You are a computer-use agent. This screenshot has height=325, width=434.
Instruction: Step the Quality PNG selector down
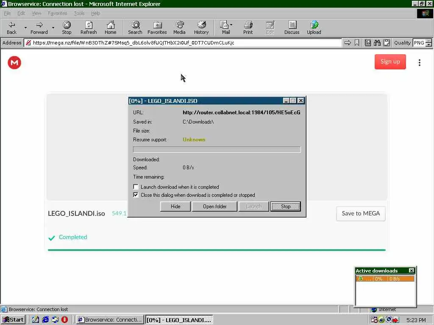pyautogui.click(x=429, y=45)
